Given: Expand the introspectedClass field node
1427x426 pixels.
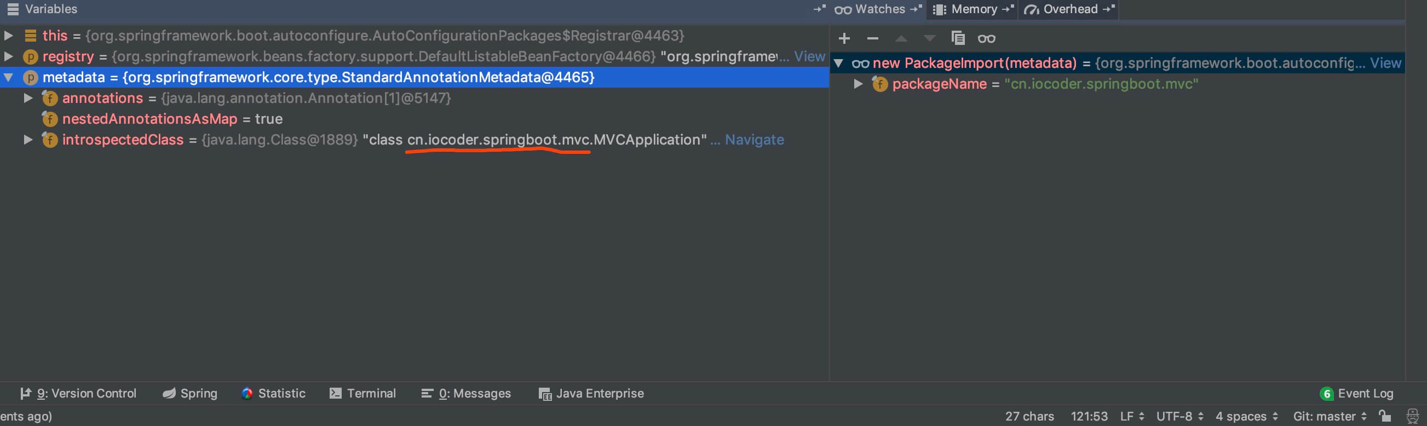Looking at the screenshot, I should tap(28, 140).
